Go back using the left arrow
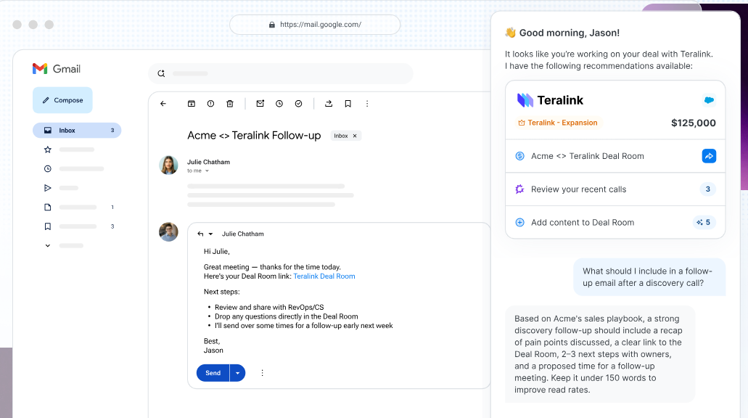 (163, 104)
